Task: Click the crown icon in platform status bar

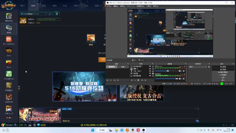Action: pyautogui.click(x=30, y=125)
